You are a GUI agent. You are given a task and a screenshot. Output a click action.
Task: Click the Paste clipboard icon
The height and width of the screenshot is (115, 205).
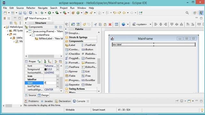pos(105,24)
